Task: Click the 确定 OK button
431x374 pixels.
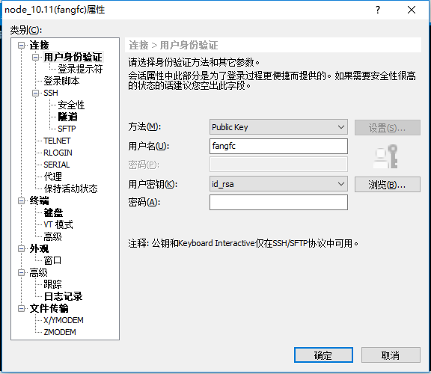Action: tap(323, 355)
